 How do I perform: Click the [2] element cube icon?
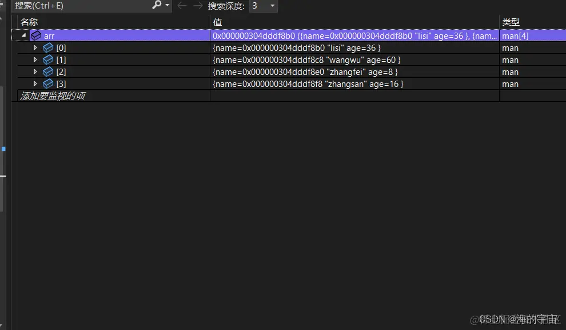(x=48, y=71)
